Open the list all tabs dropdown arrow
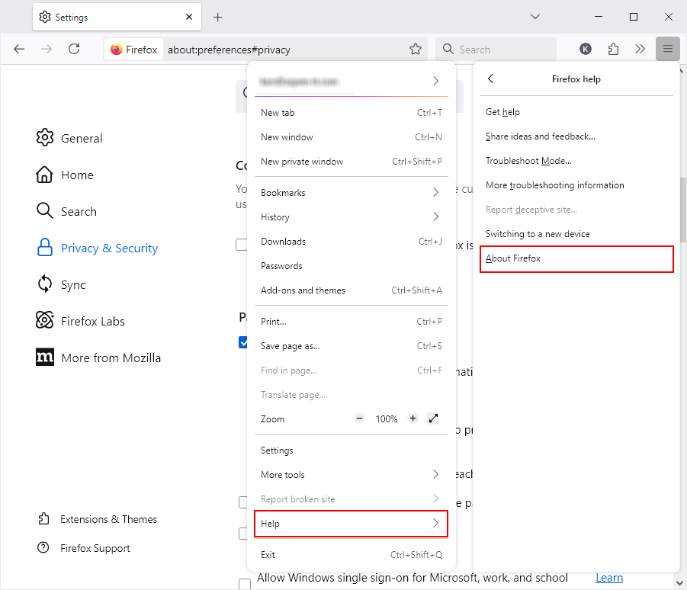Screen dimensions: 687x590 pos(535,17)
